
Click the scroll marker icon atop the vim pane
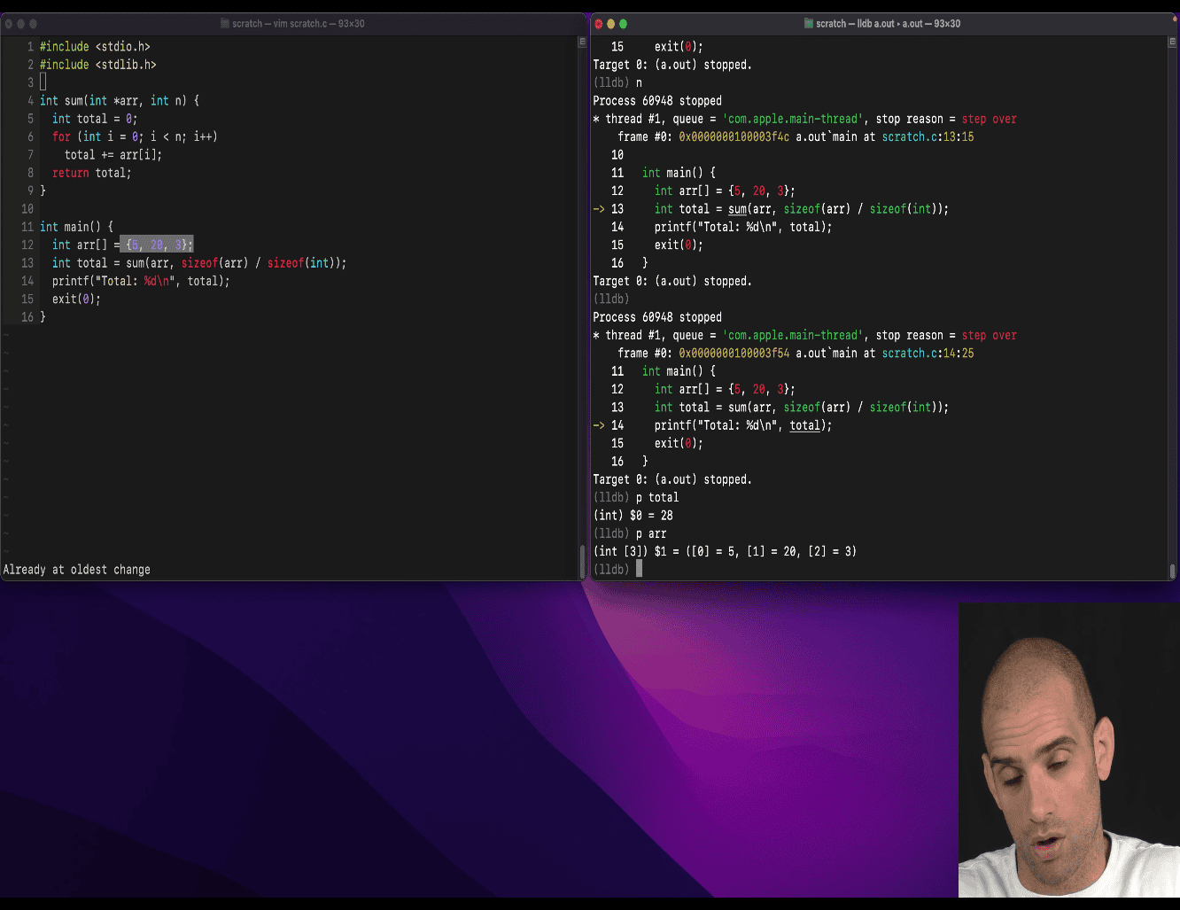582,42
